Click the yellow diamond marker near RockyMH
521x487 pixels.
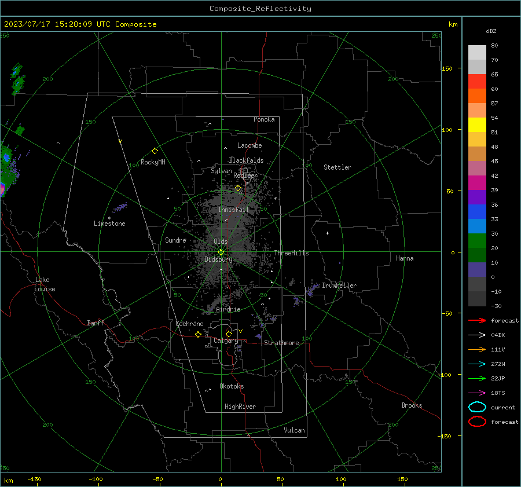tap(155, 151)
